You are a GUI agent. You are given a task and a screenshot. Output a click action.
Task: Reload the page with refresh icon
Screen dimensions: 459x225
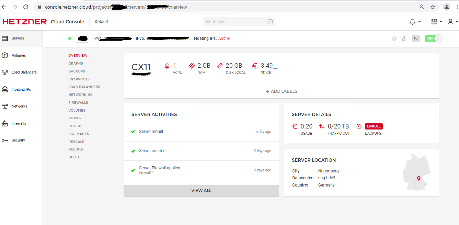[x=26, y=7]
